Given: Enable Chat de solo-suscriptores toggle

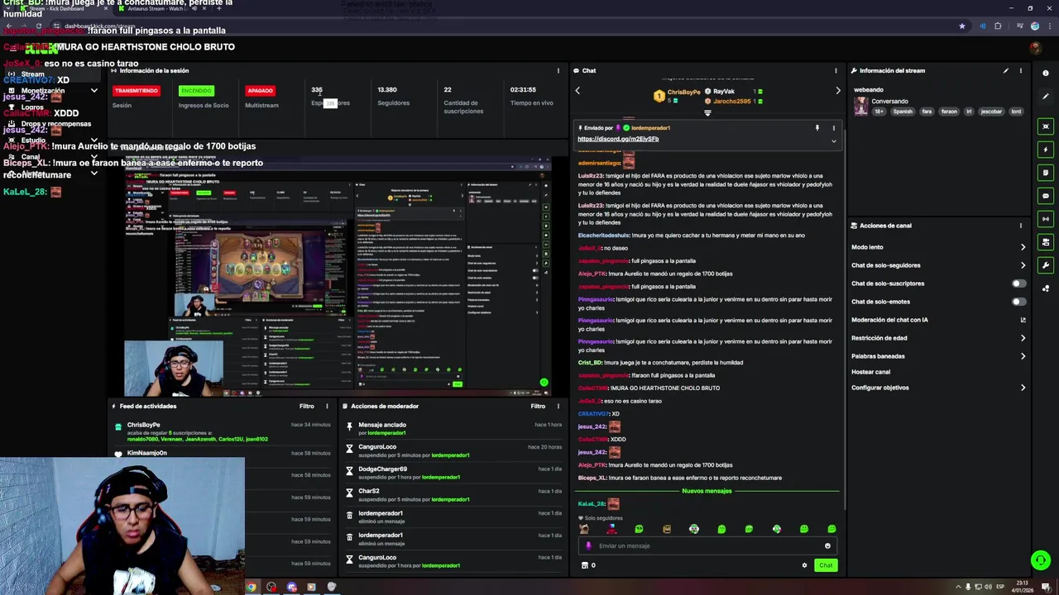Looking at the screenshot, I should coord(1019,283).
